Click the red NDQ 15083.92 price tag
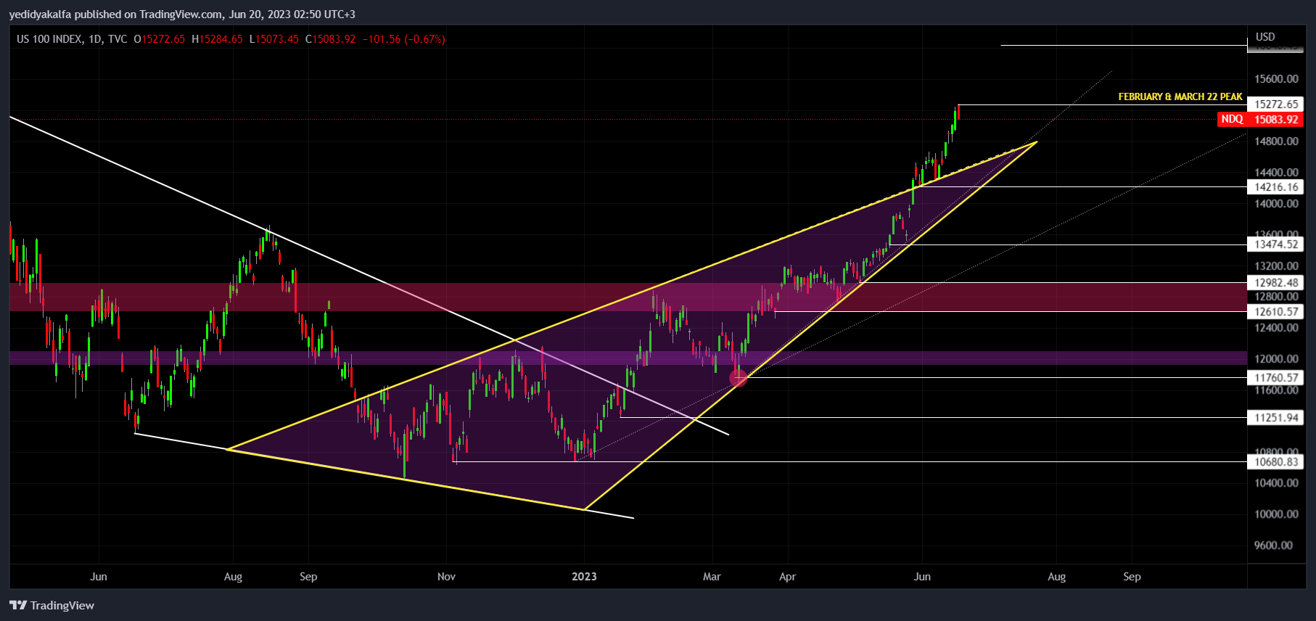 [x=1260, y=119]
